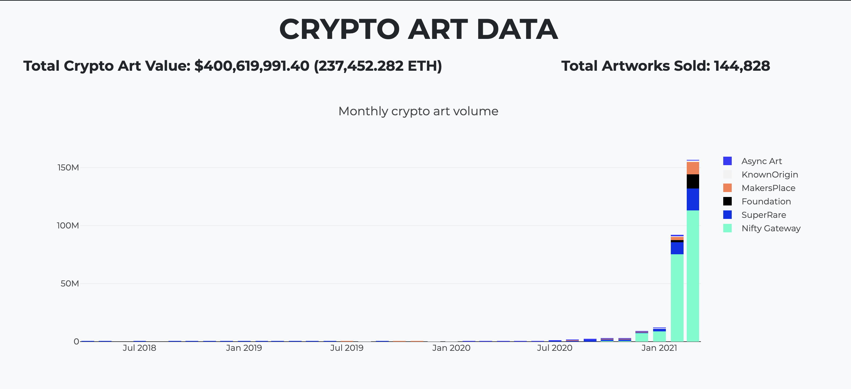Click the Async Art legend color swatch

tap(727, 161)
